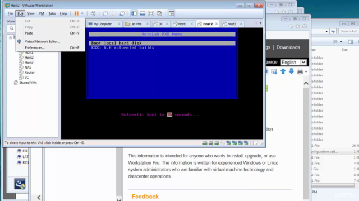This screenshot has height=201, width=359.
Task: Click the browser favorites star icon
Action: tap(298, 26)
